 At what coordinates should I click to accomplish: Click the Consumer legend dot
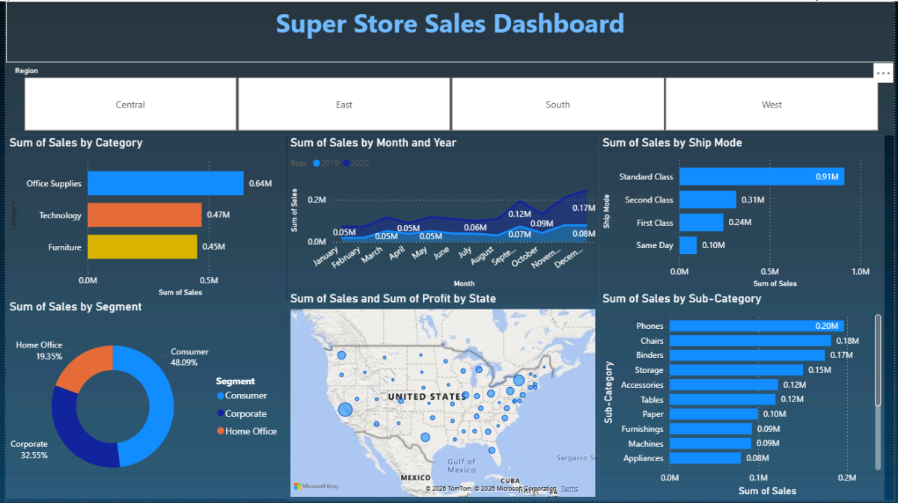(220, 396)
